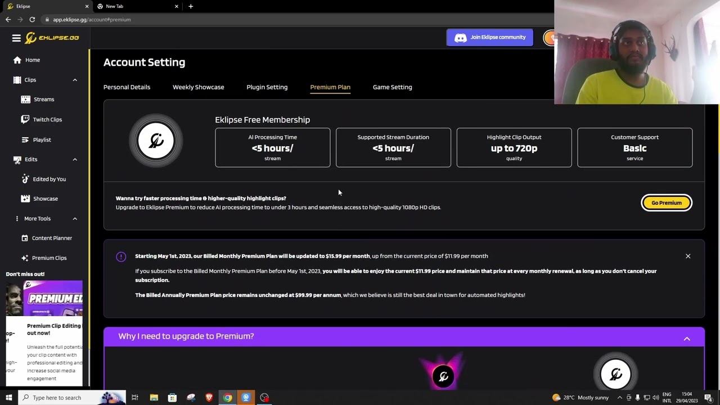Collapse the Clips sidebar section

click(75, 80)
